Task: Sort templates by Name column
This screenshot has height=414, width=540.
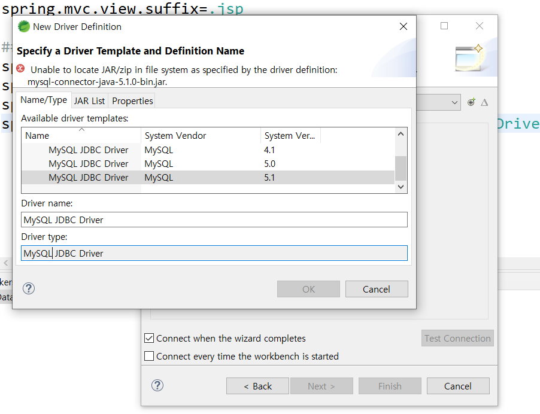Action: (81, 136)
